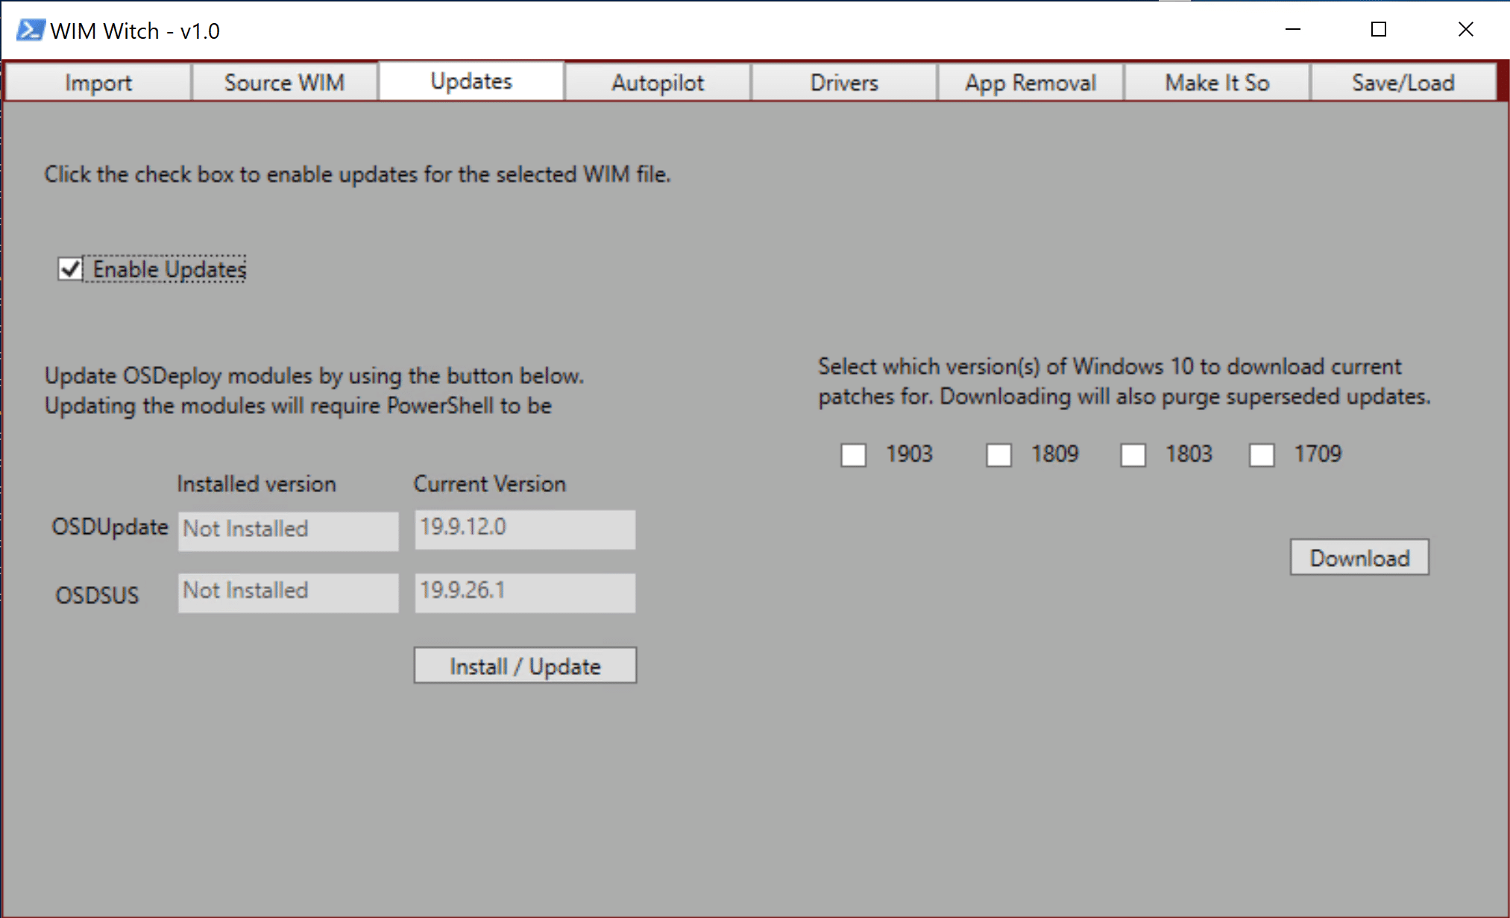Click the OSDUpdate installed version field
1510x918 pixels.
point(288,530)
